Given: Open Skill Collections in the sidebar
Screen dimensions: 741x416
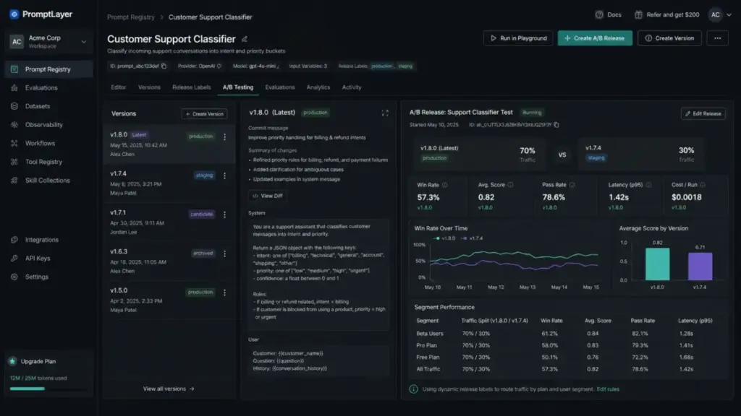Looking at the screenshot, I should pyautogui.click(x=48, y=180).
